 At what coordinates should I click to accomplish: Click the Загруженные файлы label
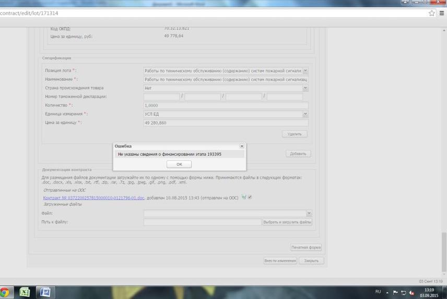click(63, 204)
